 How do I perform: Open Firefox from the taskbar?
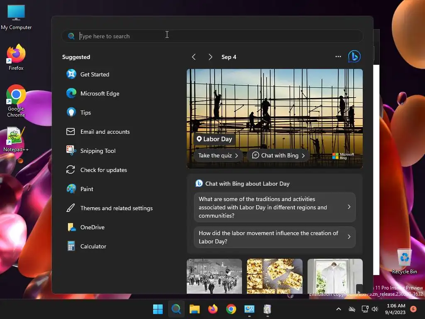pyautogui.click(x=213, y=309)
